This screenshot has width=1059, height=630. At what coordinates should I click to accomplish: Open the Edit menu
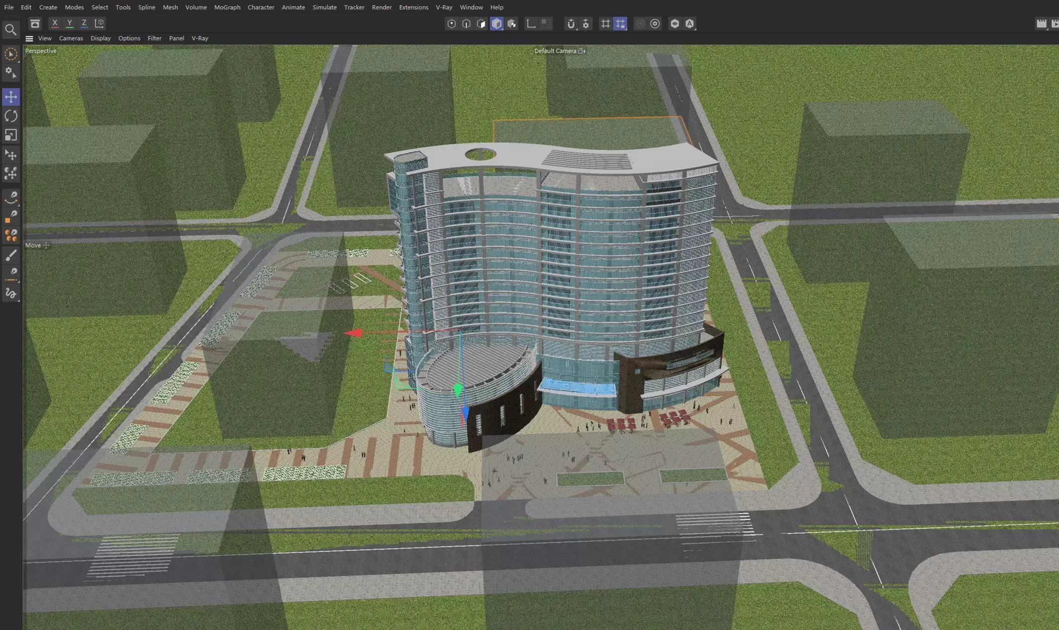tap(26, 7)
